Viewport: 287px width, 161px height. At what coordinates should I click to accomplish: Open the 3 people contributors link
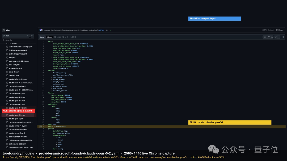point(47,30)
